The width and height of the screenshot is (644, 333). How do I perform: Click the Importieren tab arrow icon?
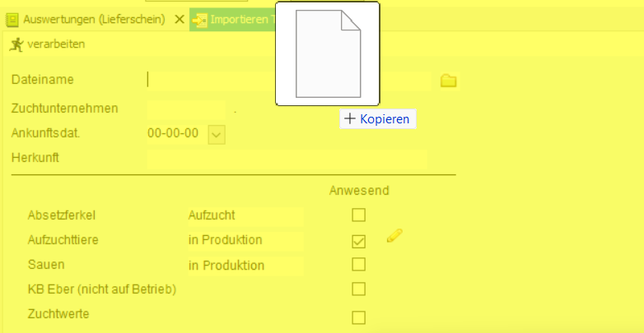click(199, 20)
